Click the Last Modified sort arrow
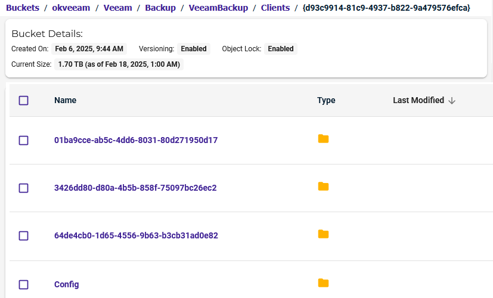The height and width of the screenshot is (298, 493). pyautogui.click(x=452, y=101)
